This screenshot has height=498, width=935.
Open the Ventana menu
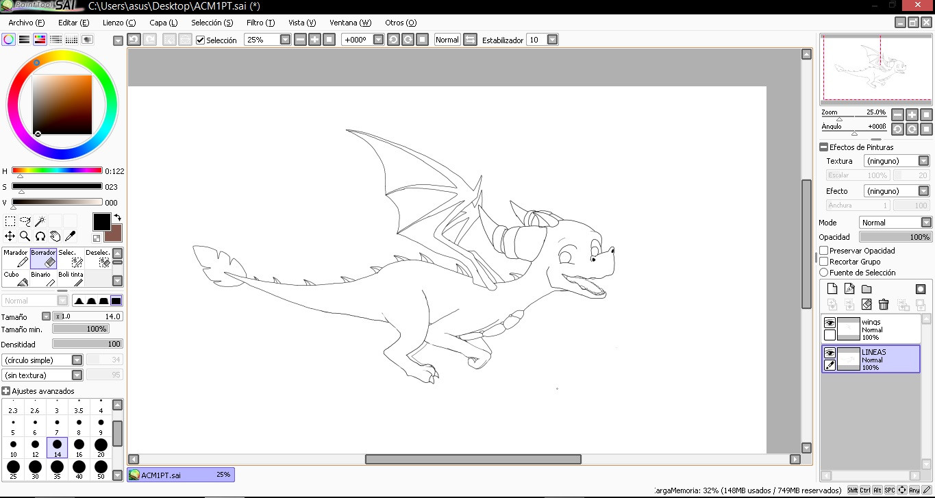coord(350,23)
